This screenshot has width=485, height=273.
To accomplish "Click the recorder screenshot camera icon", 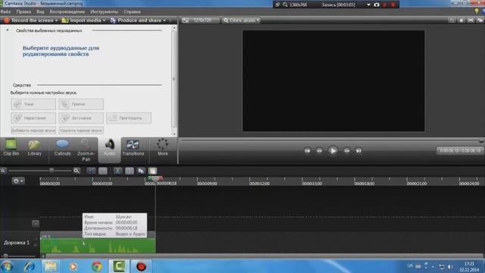I will click(x=377, y=5).
